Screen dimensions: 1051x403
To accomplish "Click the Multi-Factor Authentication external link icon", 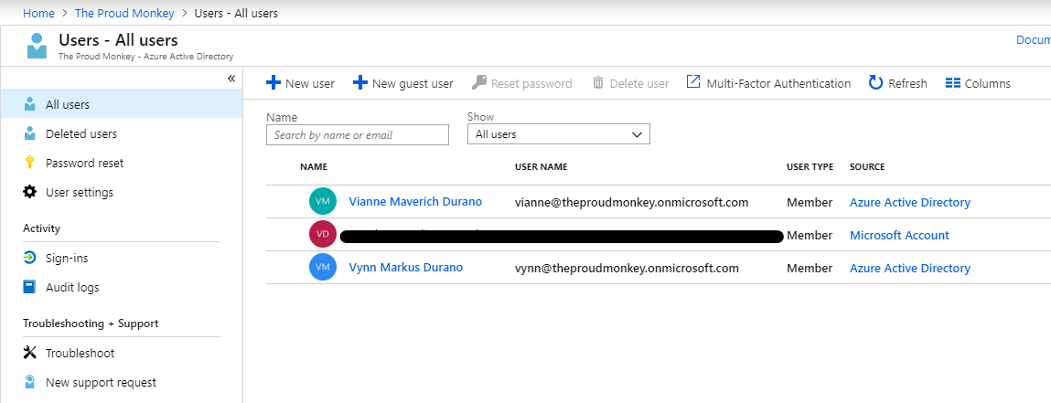I will click(693, 82).
